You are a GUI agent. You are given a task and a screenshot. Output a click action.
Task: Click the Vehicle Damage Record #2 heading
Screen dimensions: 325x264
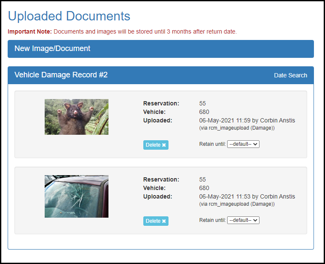point(61,75)
